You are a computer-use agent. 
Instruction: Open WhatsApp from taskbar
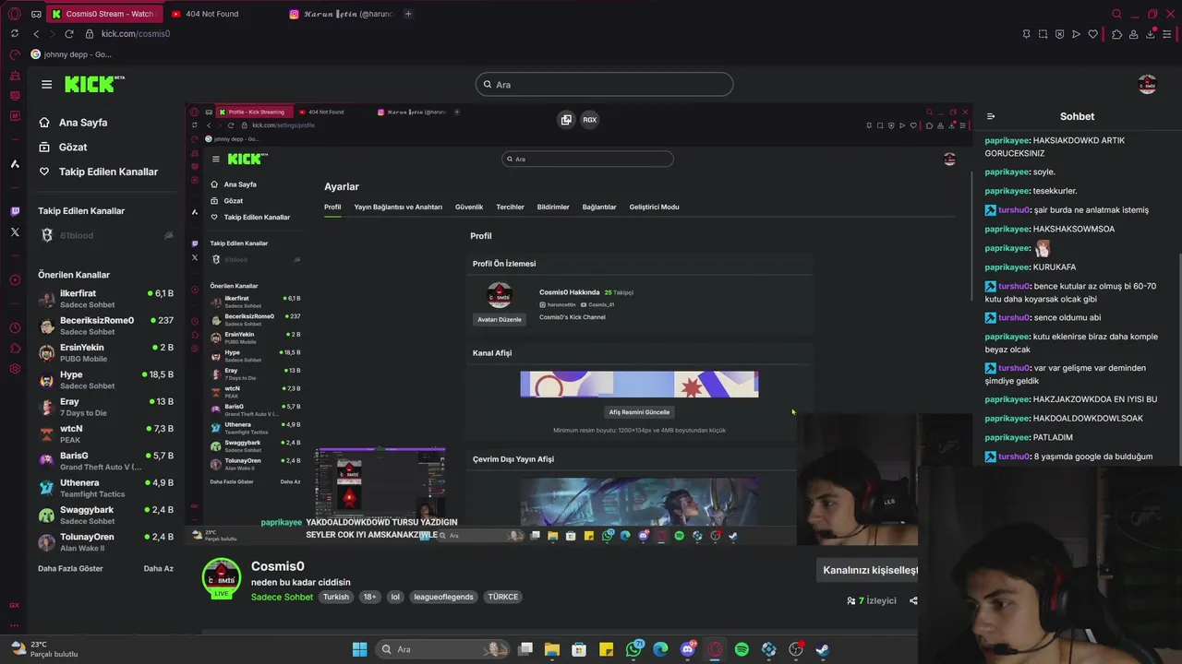pyautogui.click(x=633, y=649)
